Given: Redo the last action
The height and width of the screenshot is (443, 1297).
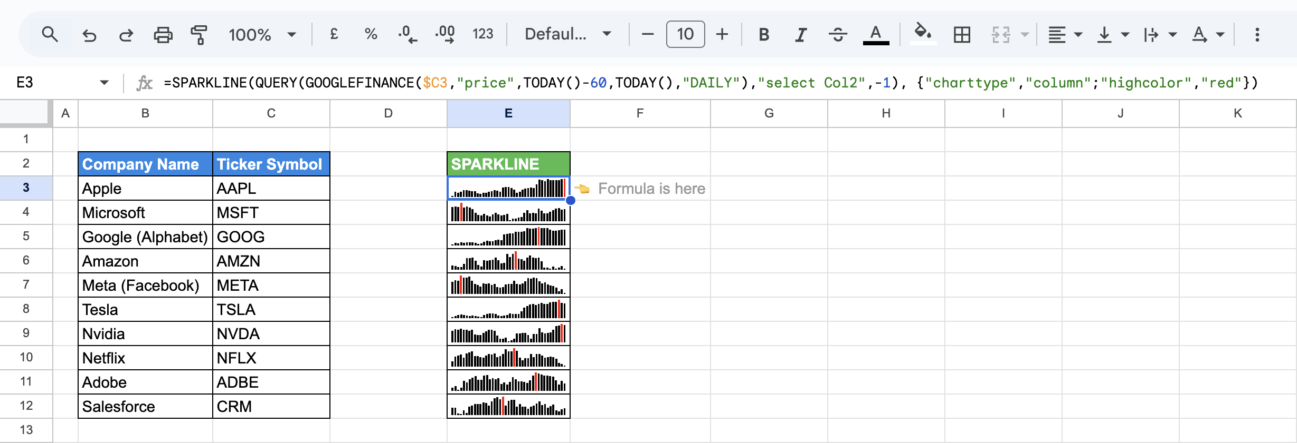Looking at the screenshot, I should [126, 35].
